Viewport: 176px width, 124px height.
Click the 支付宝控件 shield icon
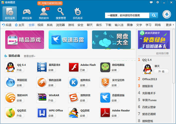(x=105, y=82)
